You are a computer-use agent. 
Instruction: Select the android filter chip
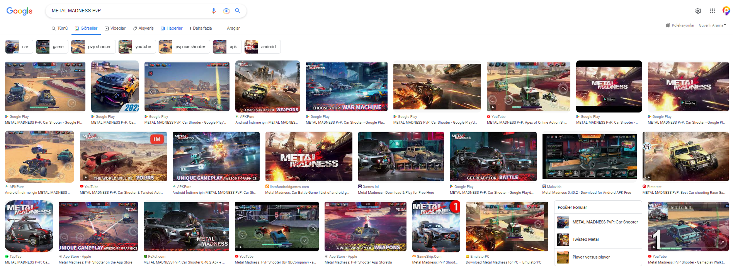tap(262, 47)
